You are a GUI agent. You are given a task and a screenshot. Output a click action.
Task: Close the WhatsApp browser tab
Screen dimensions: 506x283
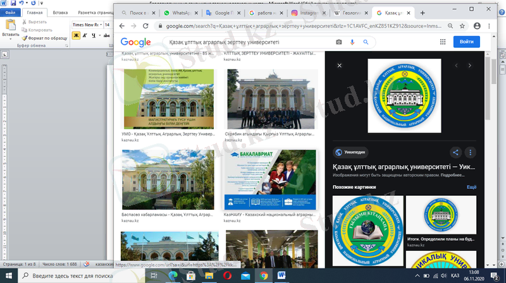point(196,13)
